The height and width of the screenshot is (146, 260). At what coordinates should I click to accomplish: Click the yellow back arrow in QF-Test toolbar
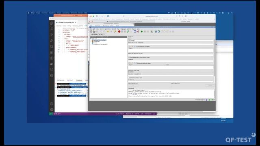click(x=108, y=32)
